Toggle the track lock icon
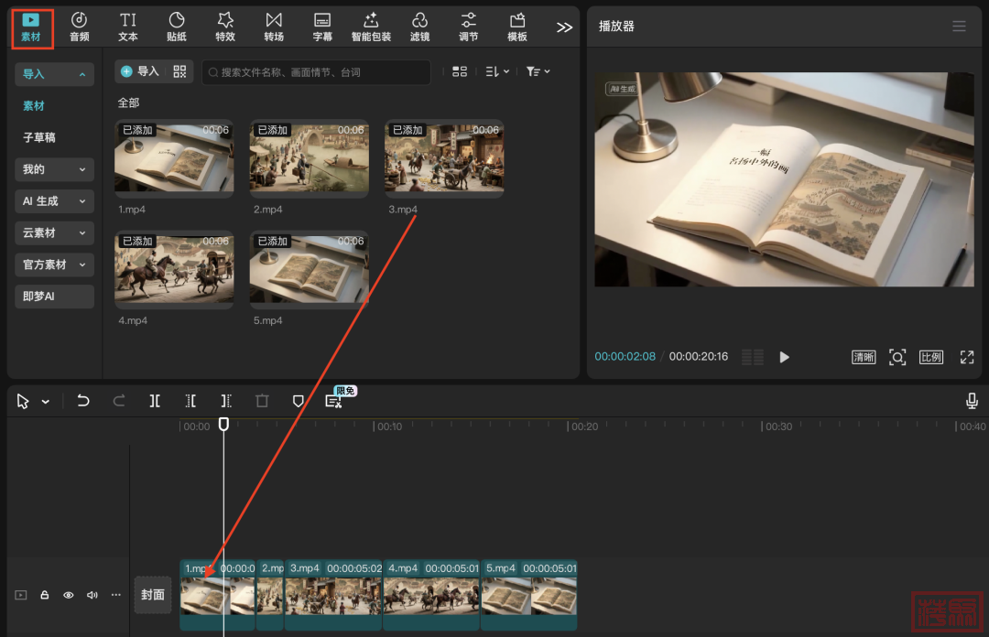 click(x=44, y=595)
